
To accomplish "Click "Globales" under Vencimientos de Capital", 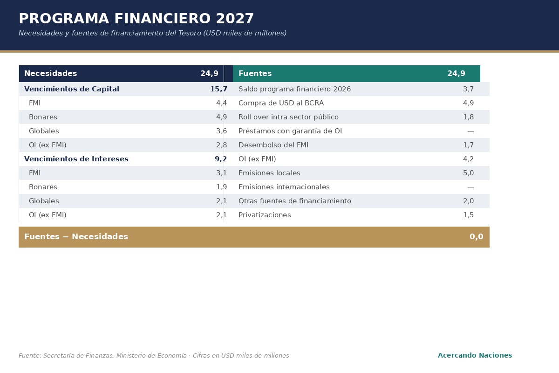I will [44, 131].
